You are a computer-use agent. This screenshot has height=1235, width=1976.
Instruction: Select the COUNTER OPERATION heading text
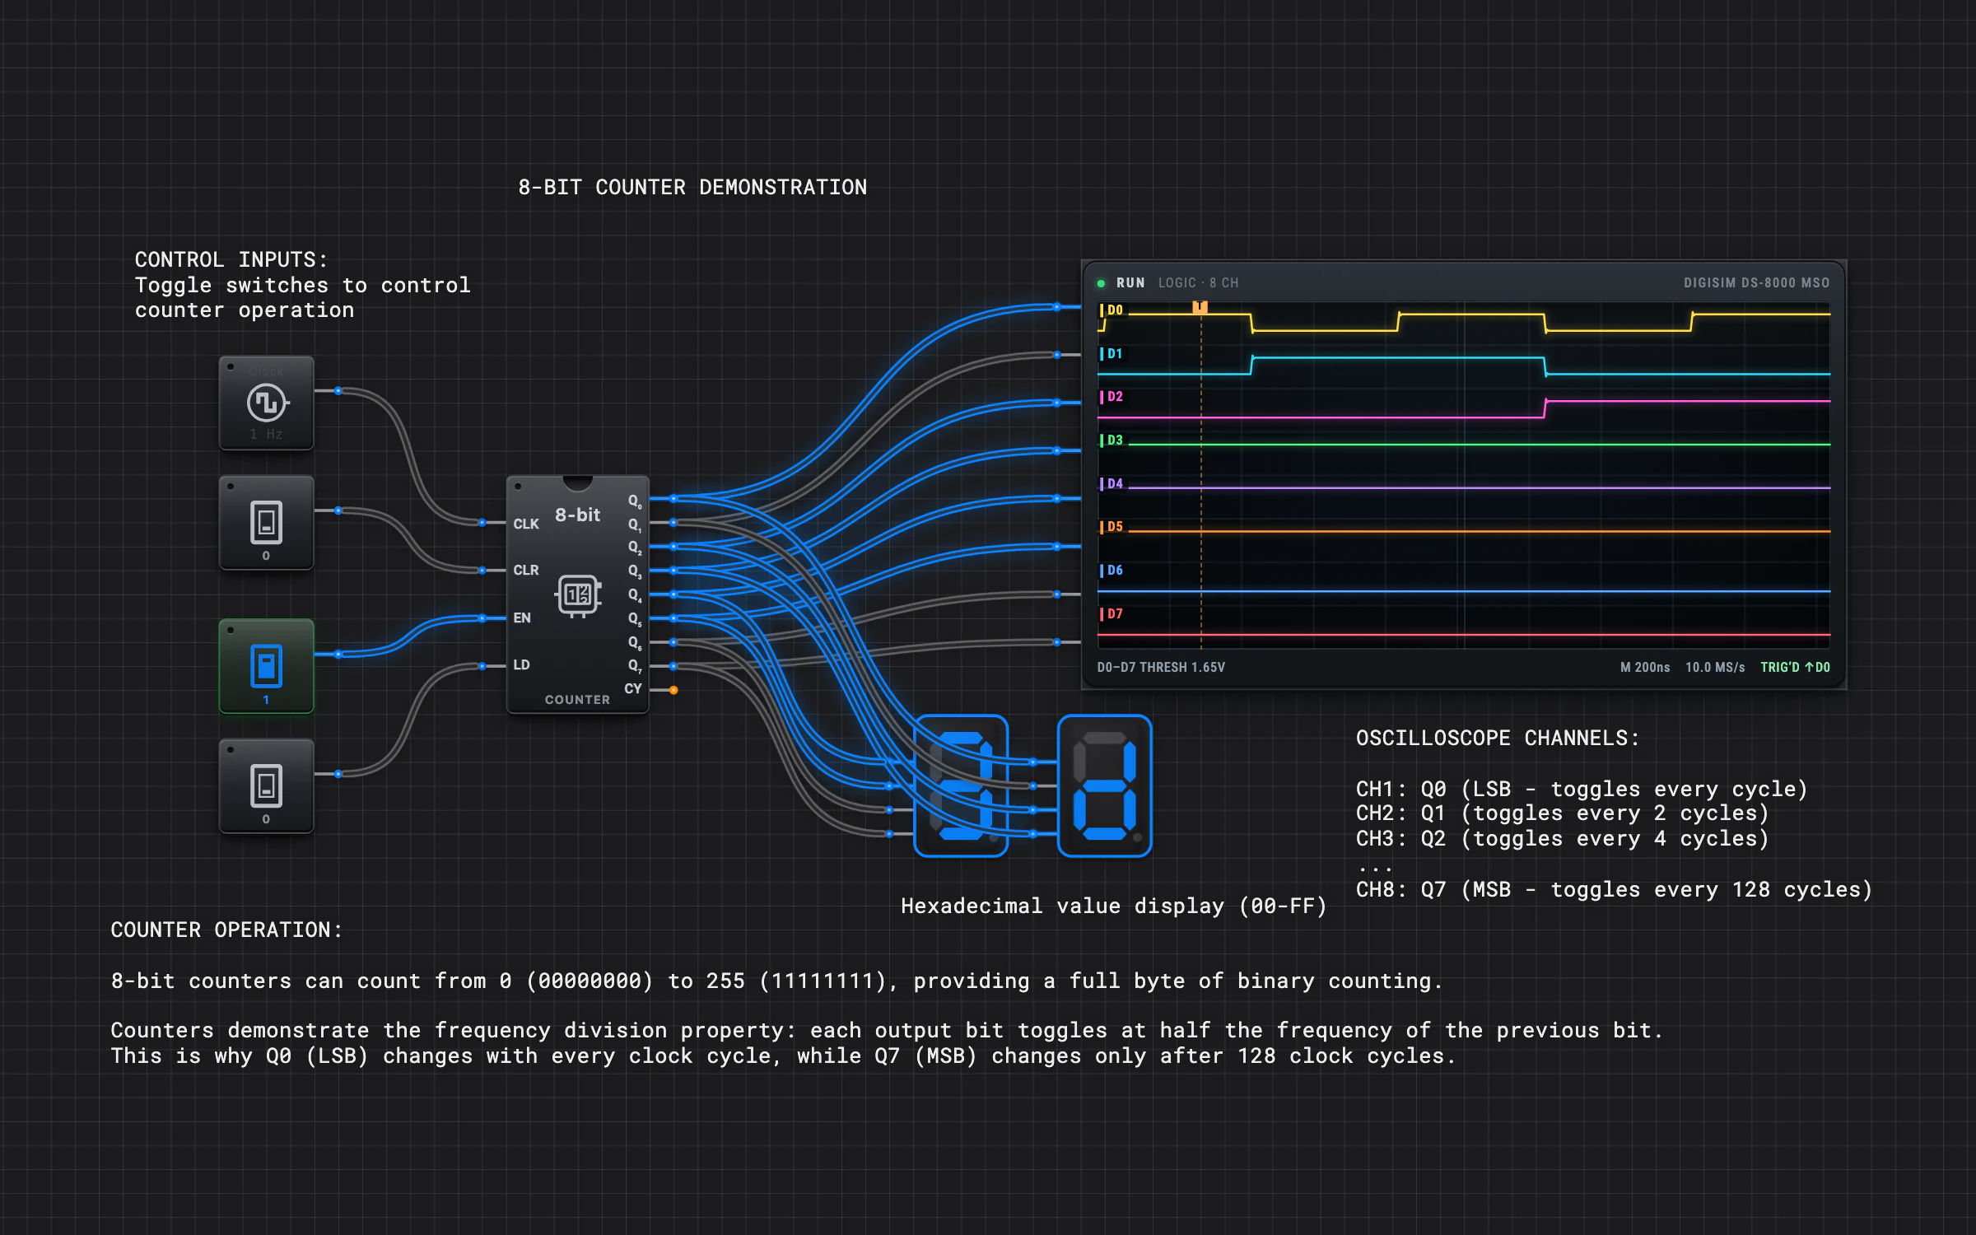coord(226,930)
